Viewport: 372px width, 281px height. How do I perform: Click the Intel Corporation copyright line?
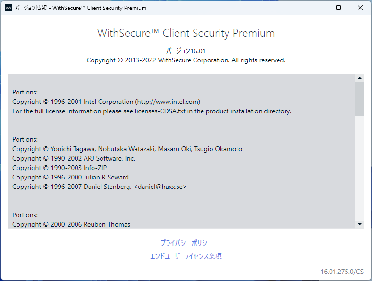pos(106,102)
